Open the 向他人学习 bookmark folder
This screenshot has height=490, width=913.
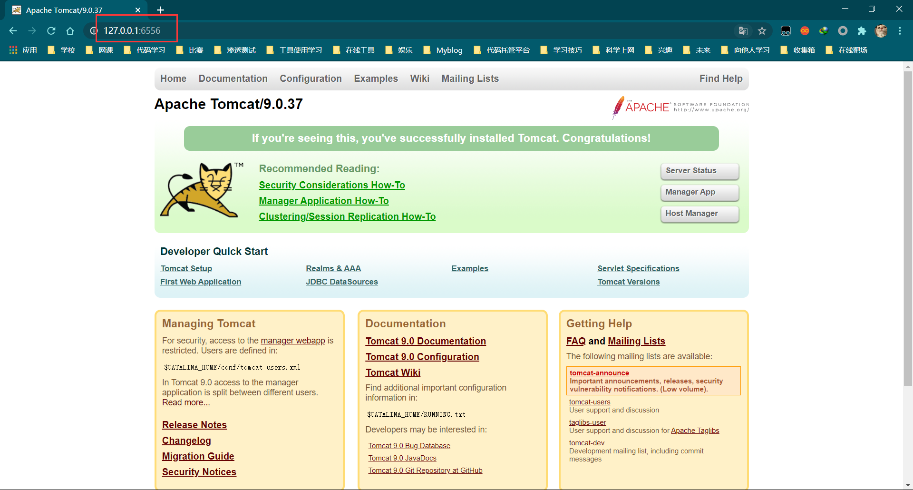click(745, 50)
